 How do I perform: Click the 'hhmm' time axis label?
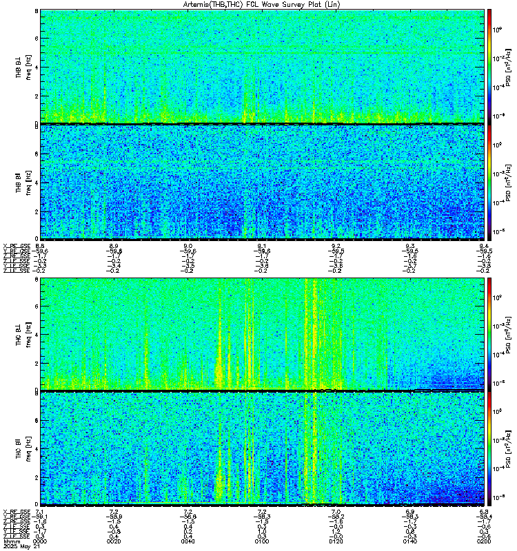pos(10,541)
